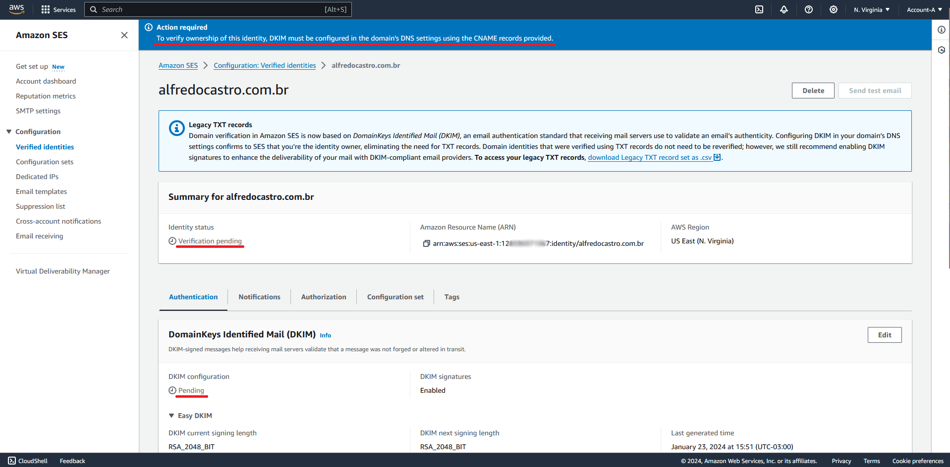Open Email templates in sidebar
This screenshot has width=950, height=467.
(x=41, y=191)
